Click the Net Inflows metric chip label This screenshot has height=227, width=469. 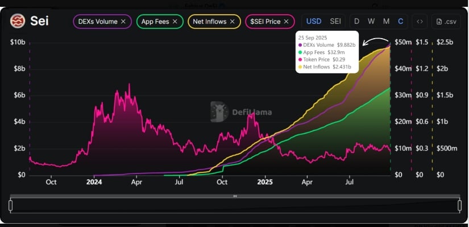(x=210, y=22)
